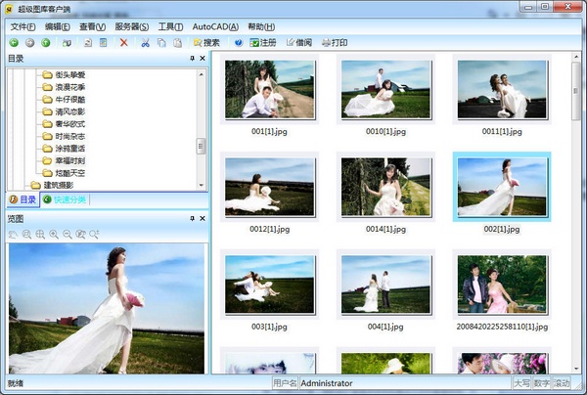Viewport: 587px width, 395px height.
Task: Click the zoom out magnifier in preview panel
Action: pos(68,235)
